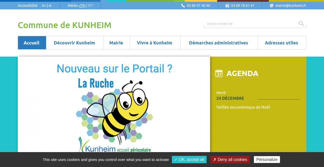This screenshot has height=167, width=324.
Task: Click the cloud weather icon
Action: tap(82, 6)
